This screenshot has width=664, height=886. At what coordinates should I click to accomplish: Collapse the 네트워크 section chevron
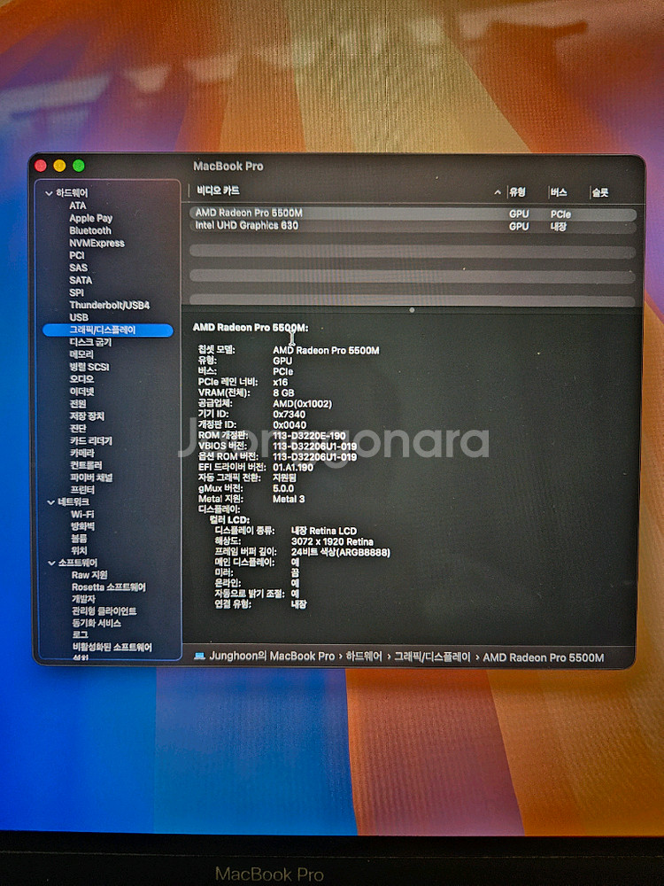click(x=50, y=501)
